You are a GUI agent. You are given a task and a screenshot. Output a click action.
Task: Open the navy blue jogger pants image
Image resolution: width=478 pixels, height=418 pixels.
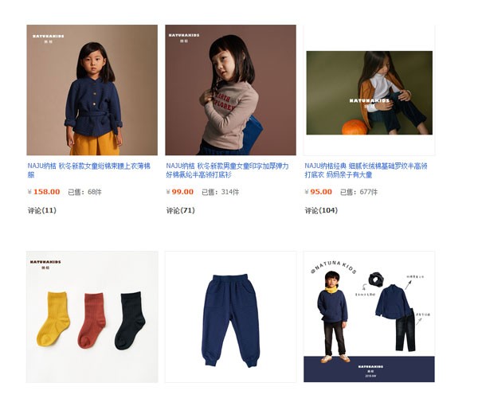point(230,317)
